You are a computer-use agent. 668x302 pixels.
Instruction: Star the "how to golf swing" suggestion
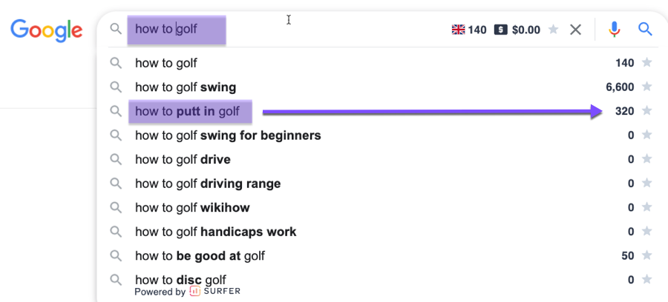(647, 87)
